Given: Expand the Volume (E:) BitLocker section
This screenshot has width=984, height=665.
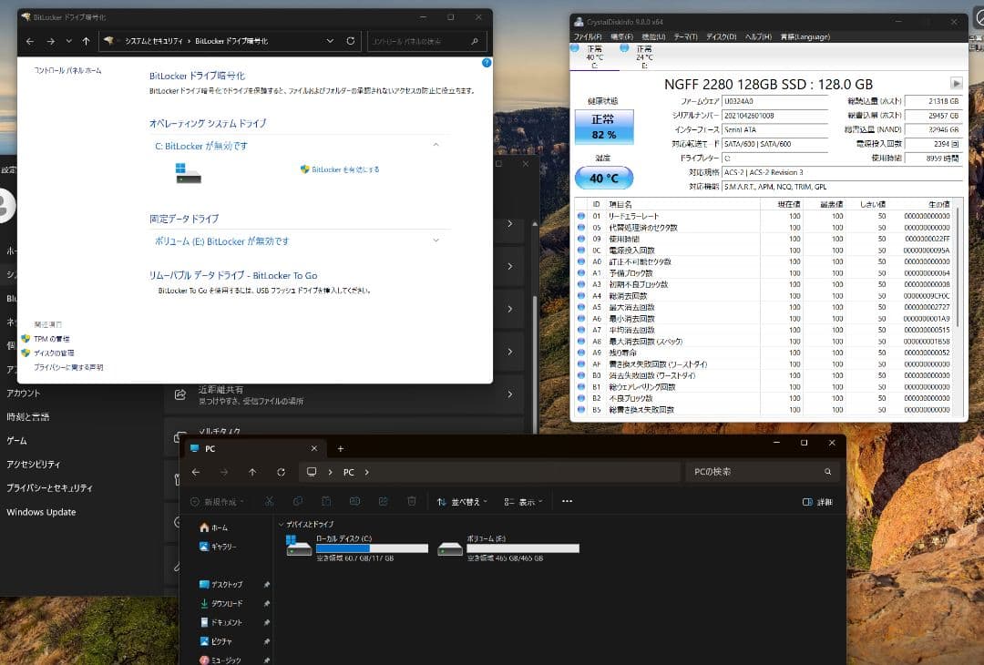Looking at the screenshot, I should point(436,240).
